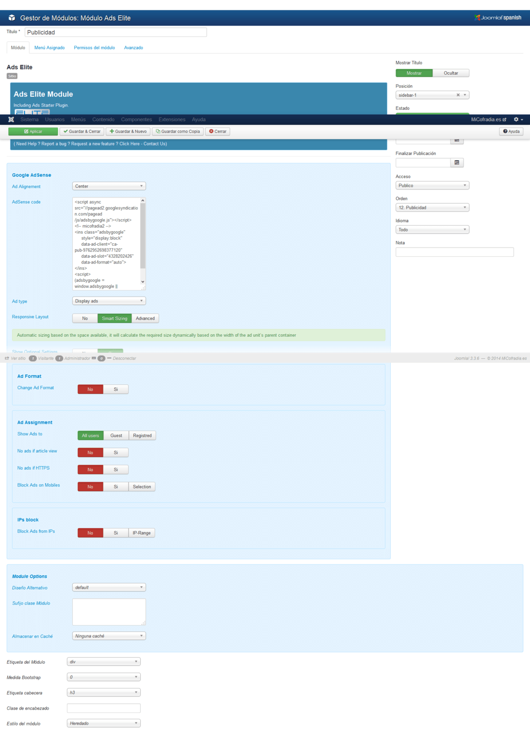Screen dimensions: 530x751
Task: Open the Componentes menu
Action: [x=136, y=119]
